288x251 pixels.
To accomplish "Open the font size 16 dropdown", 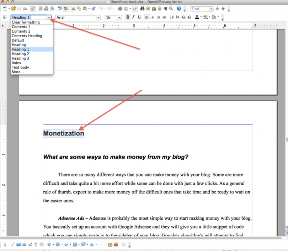I will coord(119,17).
